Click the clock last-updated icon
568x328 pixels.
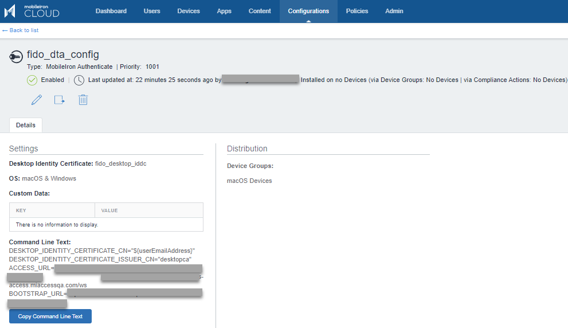pyautogui.click(x=79, y=80)
